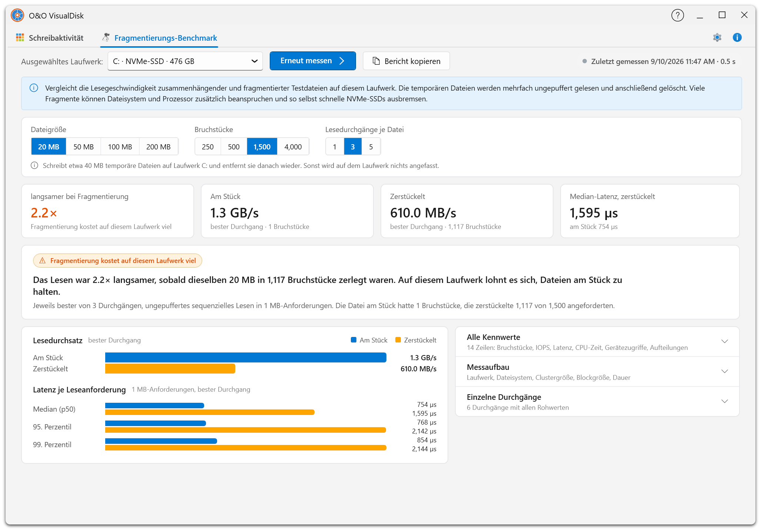Choose 500 Bruchstücke
The image size is (761, 530).
(x=234, y=147)
